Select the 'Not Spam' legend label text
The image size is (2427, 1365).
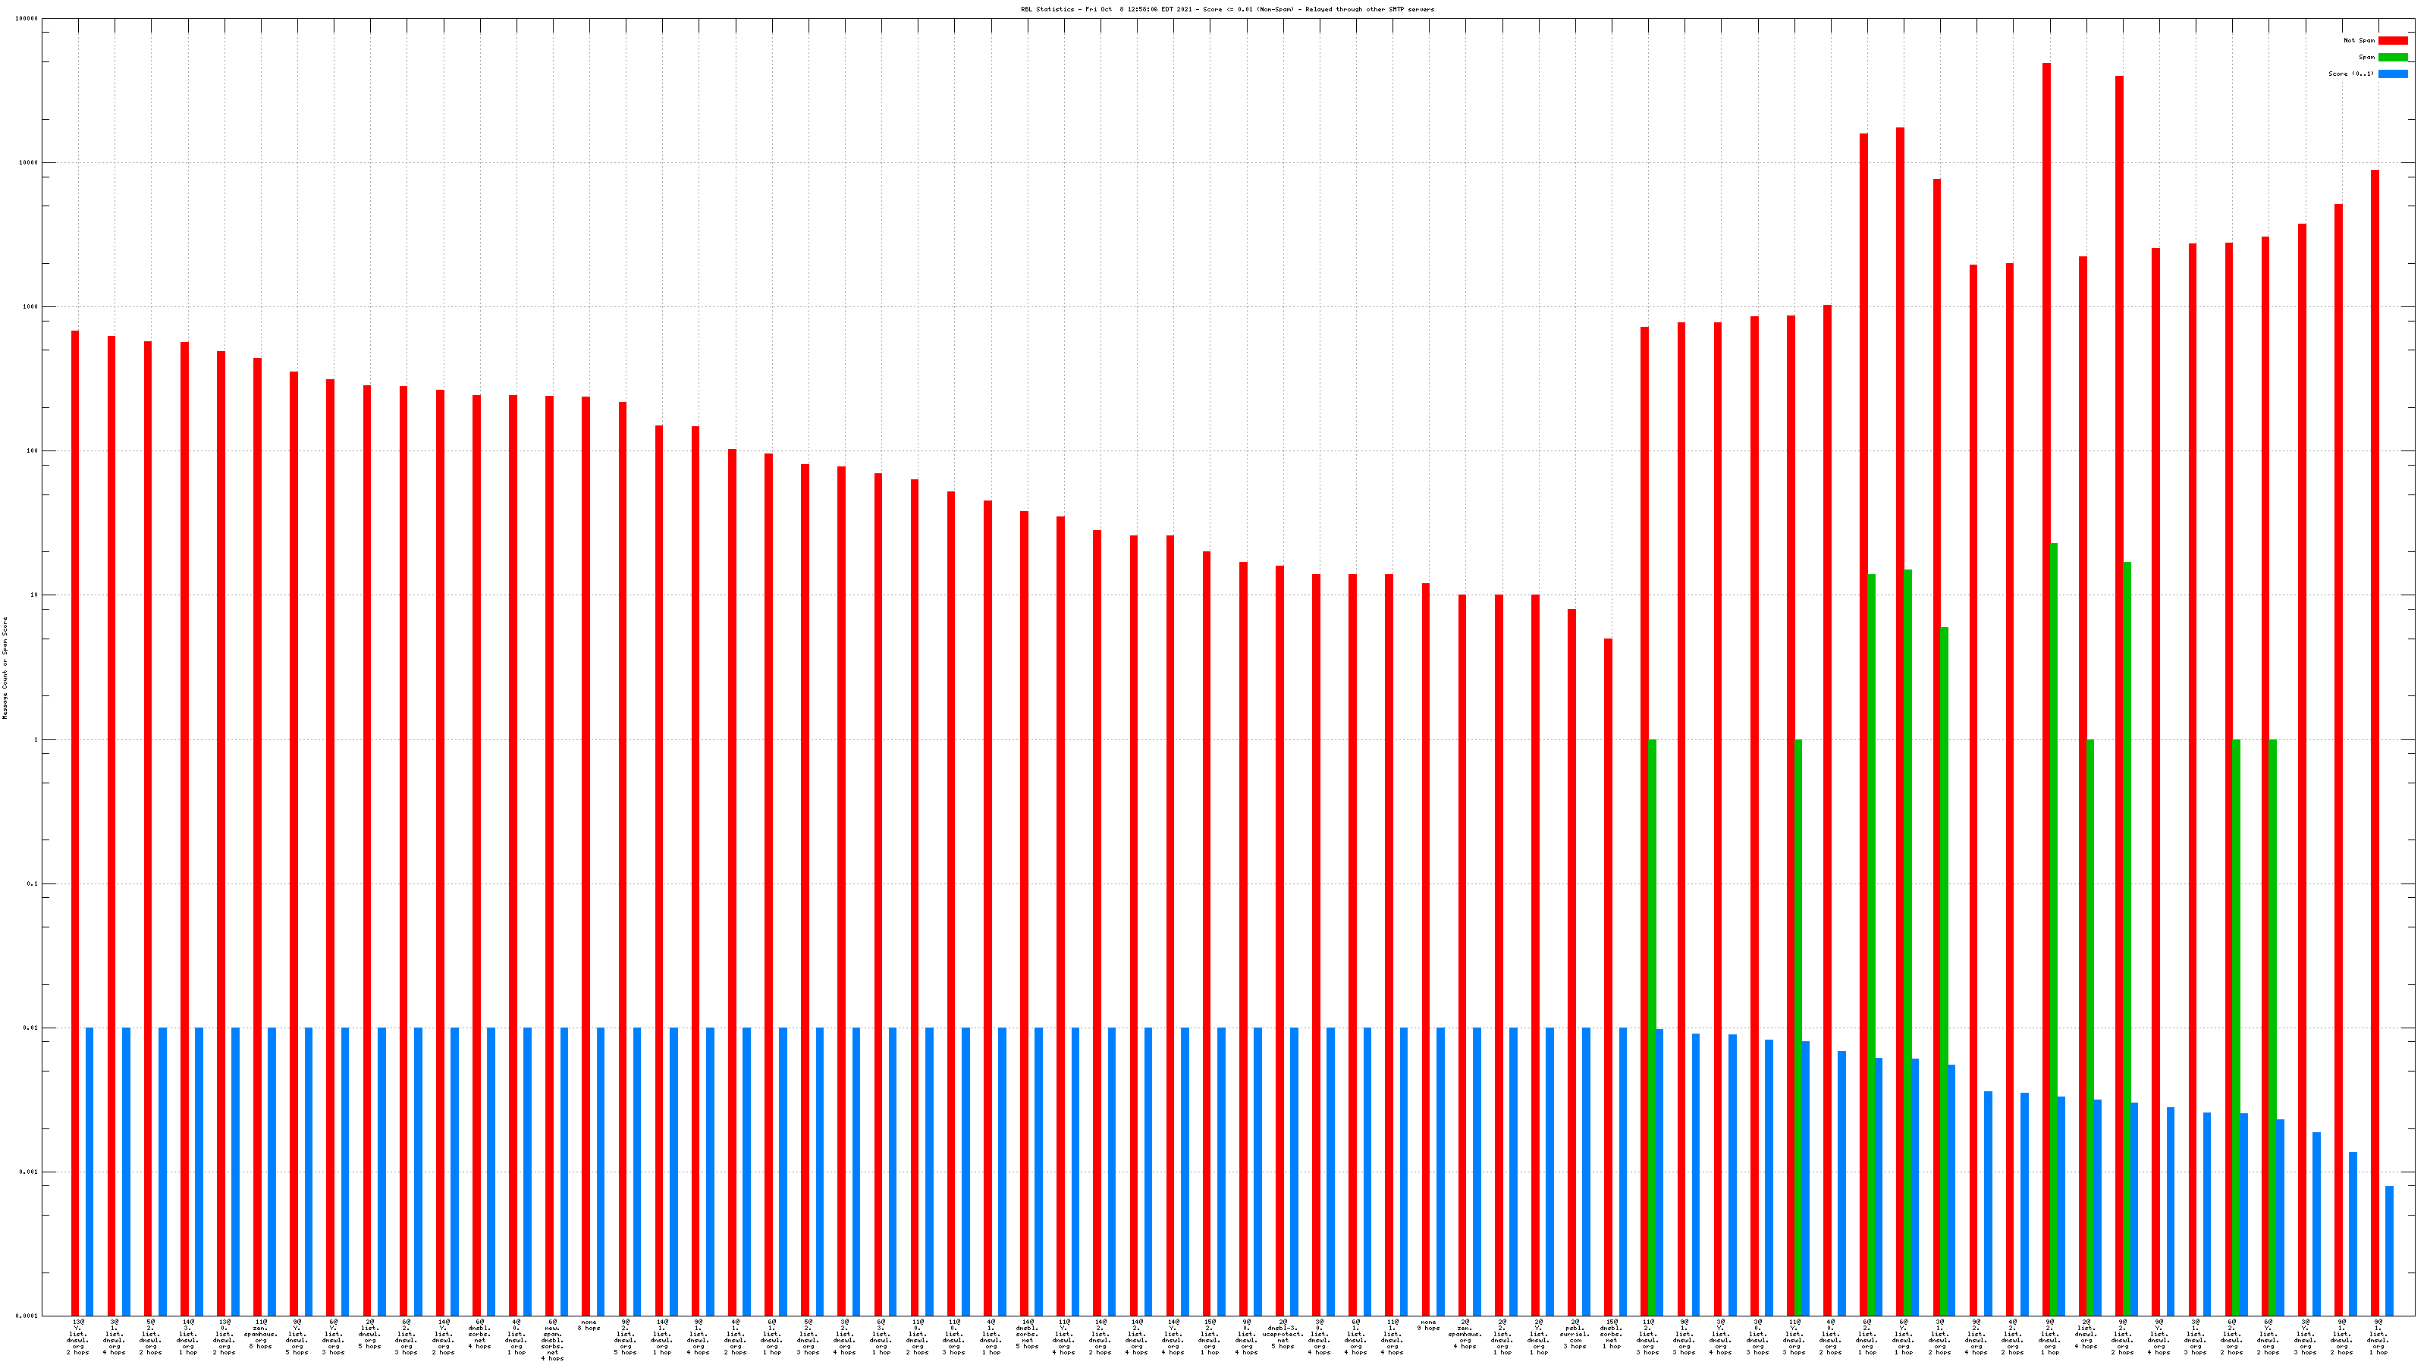coord(2359,40)
